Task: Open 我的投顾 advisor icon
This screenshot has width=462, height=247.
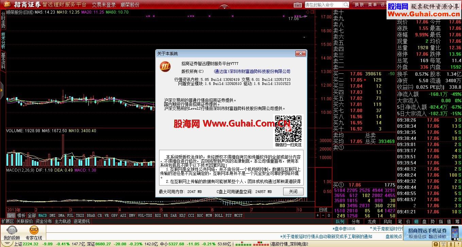Action: [12, 233]
